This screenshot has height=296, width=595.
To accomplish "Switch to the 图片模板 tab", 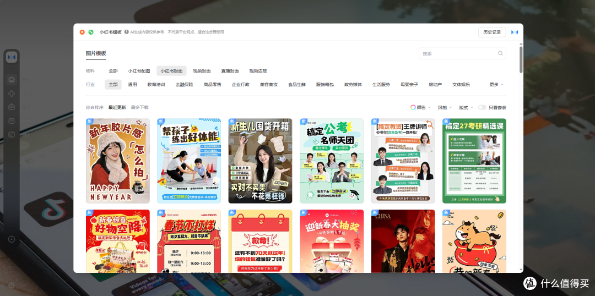I will (x=96, y=53).
